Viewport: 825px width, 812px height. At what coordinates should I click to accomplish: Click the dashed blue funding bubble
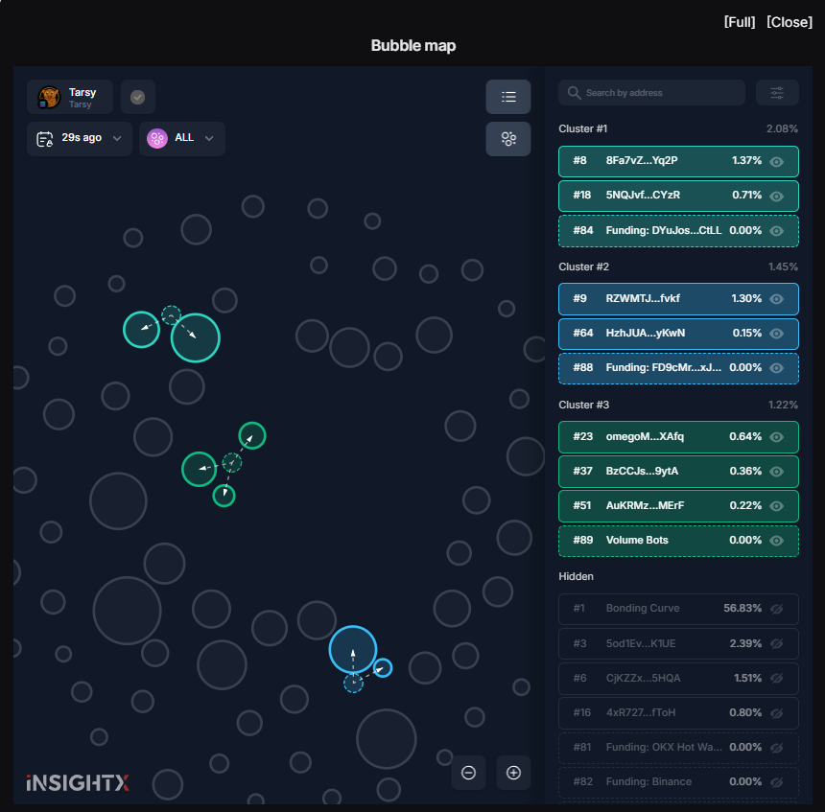click(354, 684)
